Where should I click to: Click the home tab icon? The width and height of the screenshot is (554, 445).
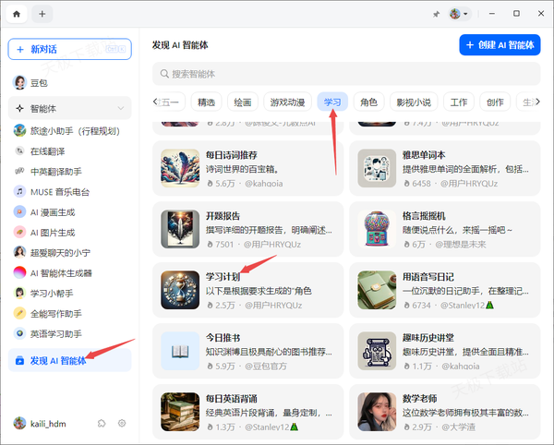click(17, 14)
